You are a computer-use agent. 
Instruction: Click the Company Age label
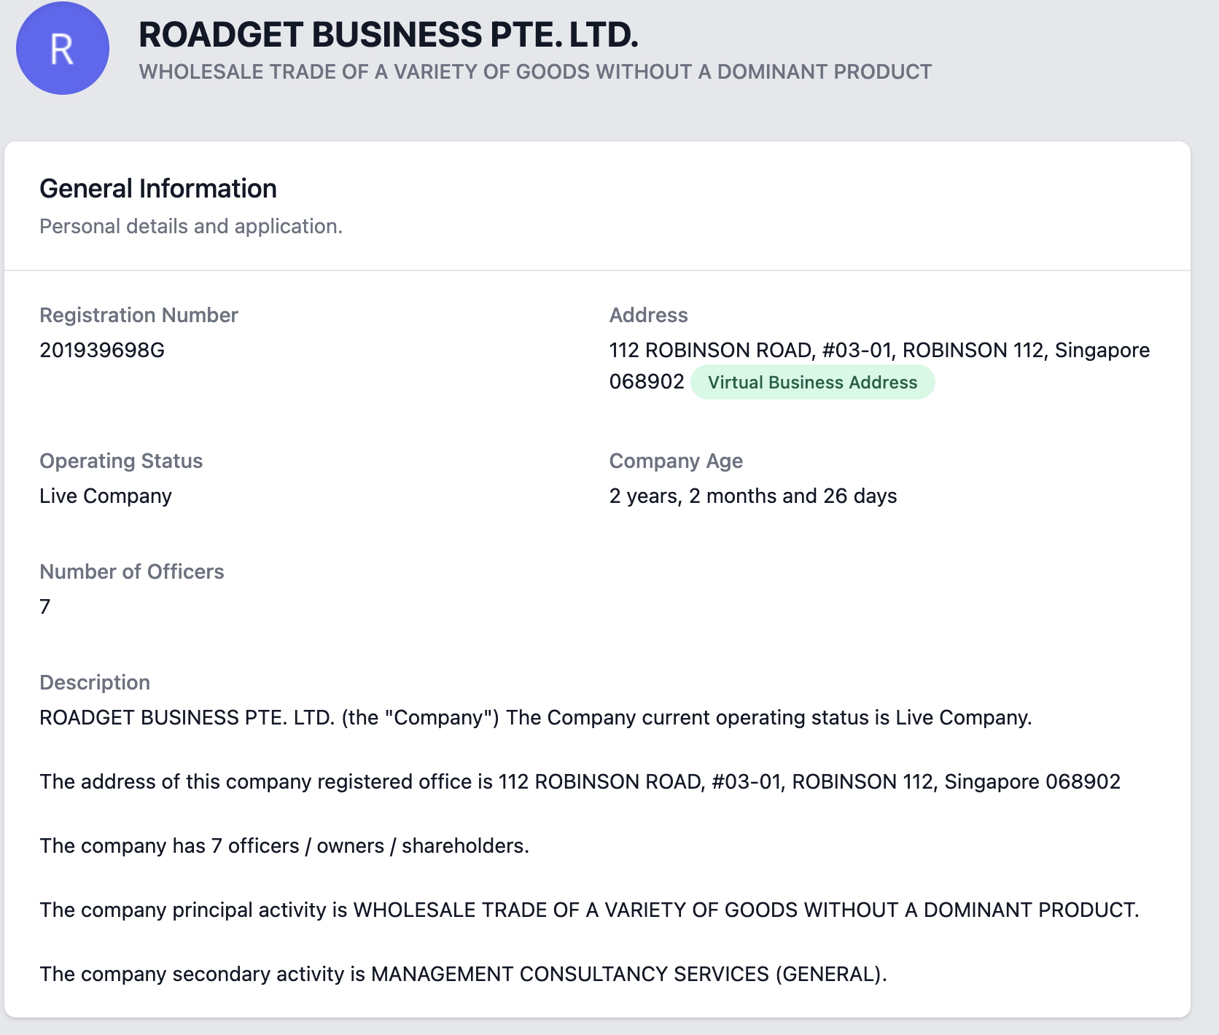(676, 461)
